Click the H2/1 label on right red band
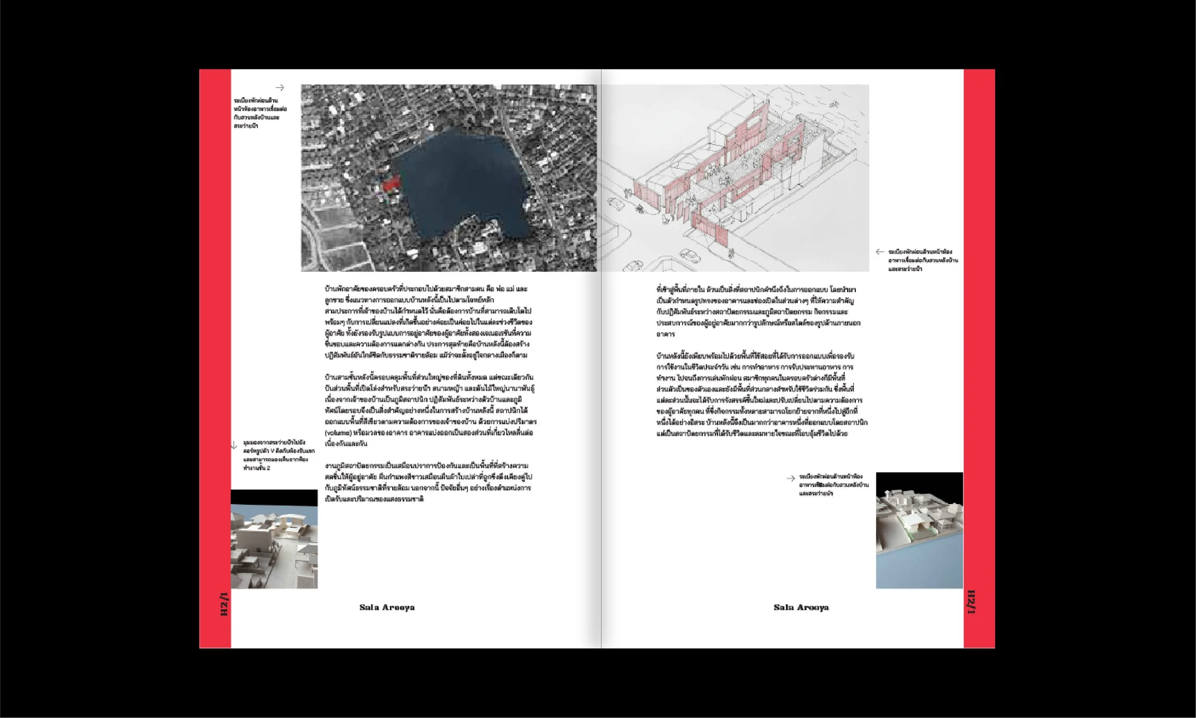Viewport: 1196px width, 718px height. pyautogui.click(x=971, y=602)
